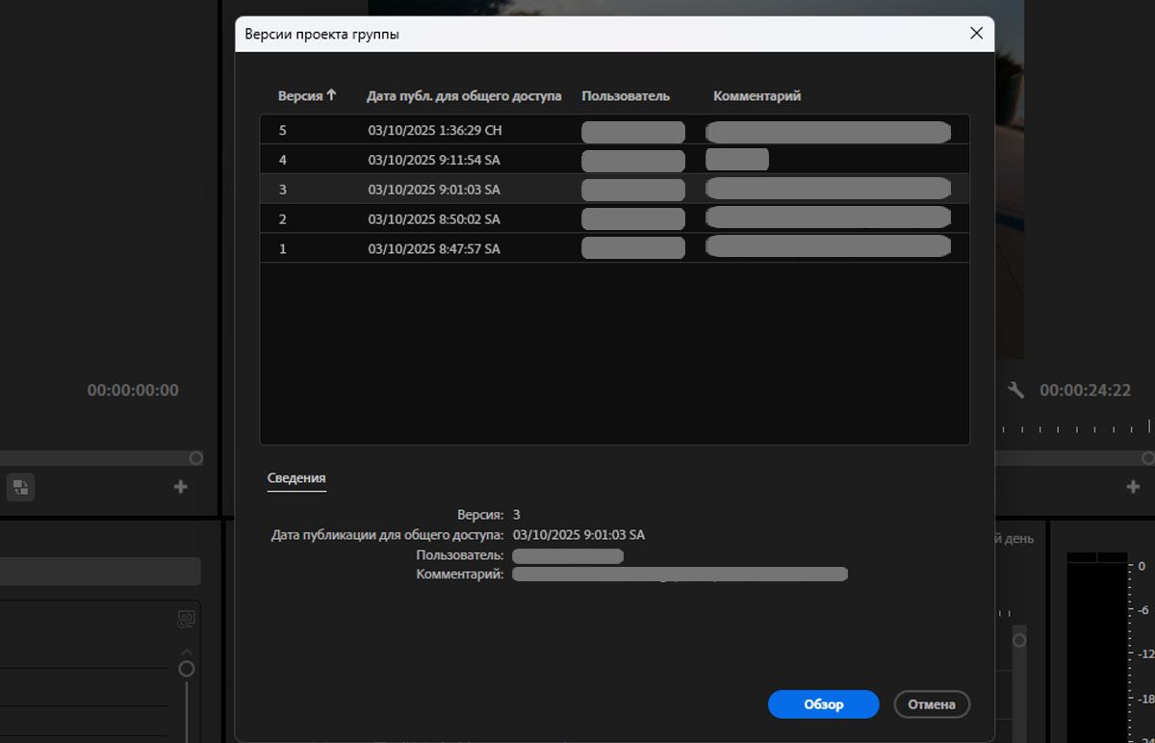The image size is (1155, 743).
Task: Click the Обзор button
Action: click(x=823, y=705)
